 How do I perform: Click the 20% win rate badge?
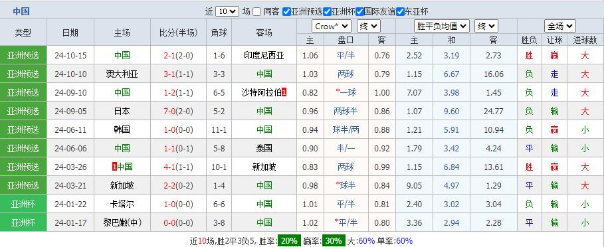(x=289, y=241)
